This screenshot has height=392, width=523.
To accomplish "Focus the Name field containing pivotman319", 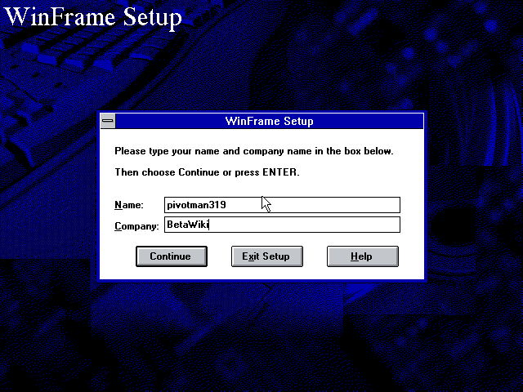I will coord(282,205).
